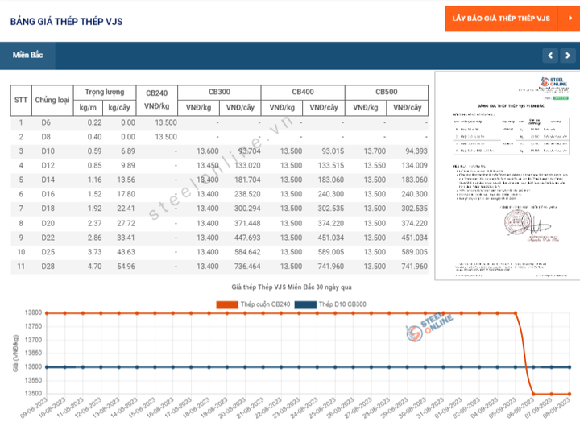Click the 736.464 value in D28 row
The image size is (580, 426).
[x=247, y=267]
